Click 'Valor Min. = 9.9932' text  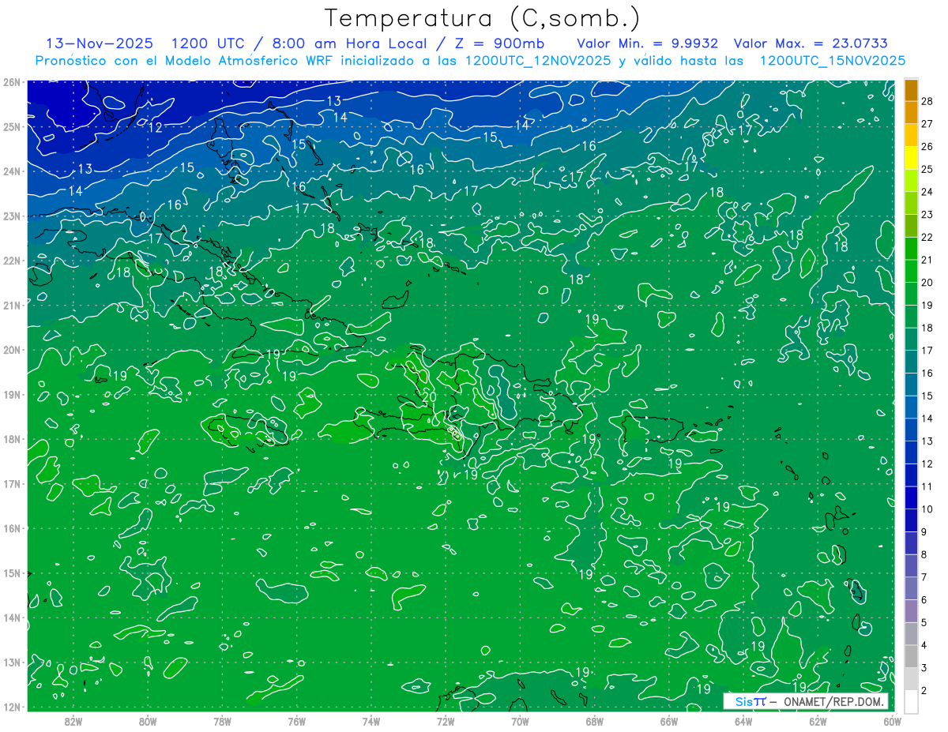[647, 43]
